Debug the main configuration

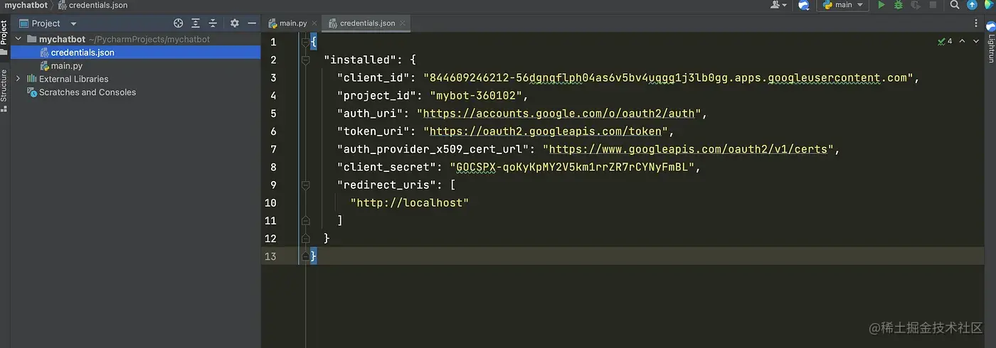point(899,5)
